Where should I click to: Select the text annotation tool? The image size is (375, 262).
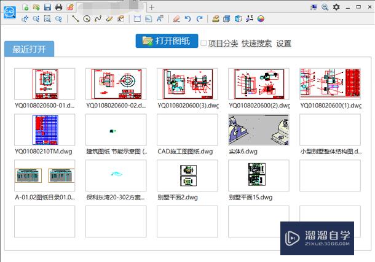pos(160,19)
